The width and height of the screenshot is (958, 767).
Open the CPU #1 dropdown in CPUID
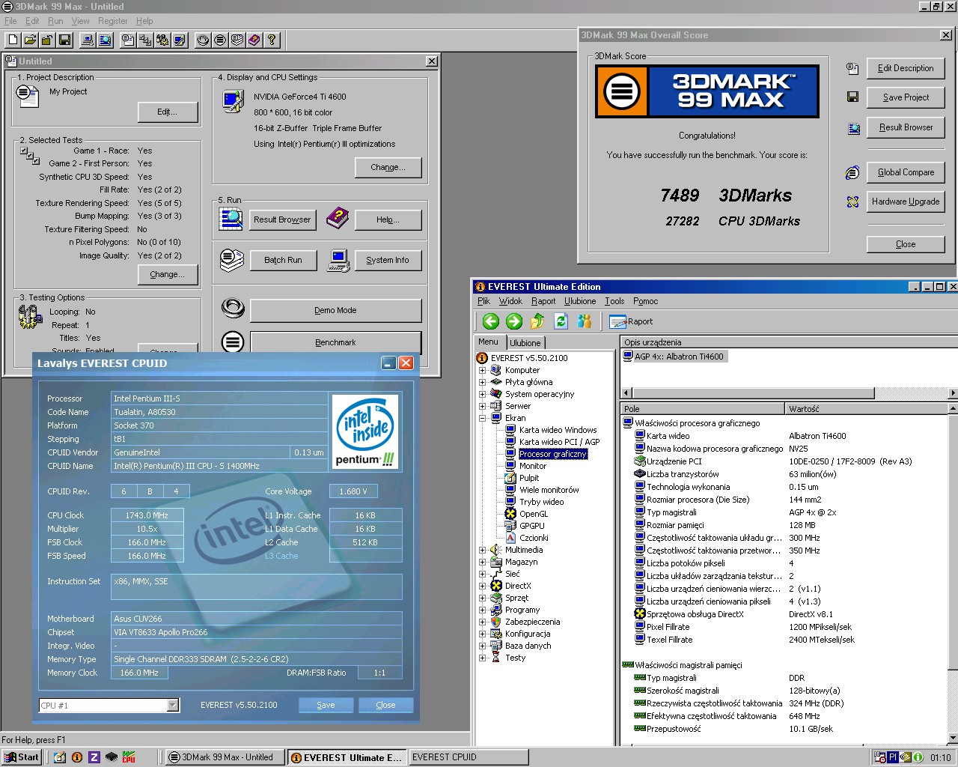pos(173,705)
